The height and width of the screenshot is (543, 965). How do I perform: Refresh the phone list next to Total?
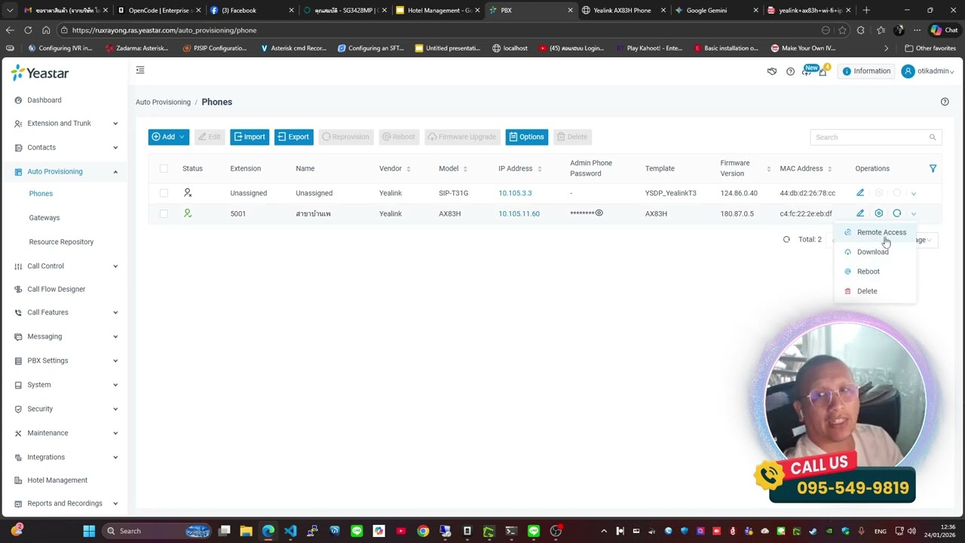coord(786,239)
